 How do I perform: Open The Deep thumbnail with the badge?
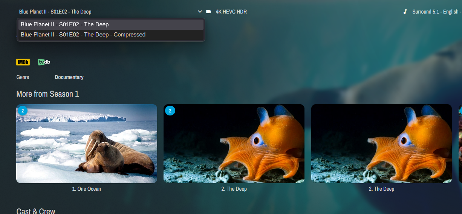point(234,144)
